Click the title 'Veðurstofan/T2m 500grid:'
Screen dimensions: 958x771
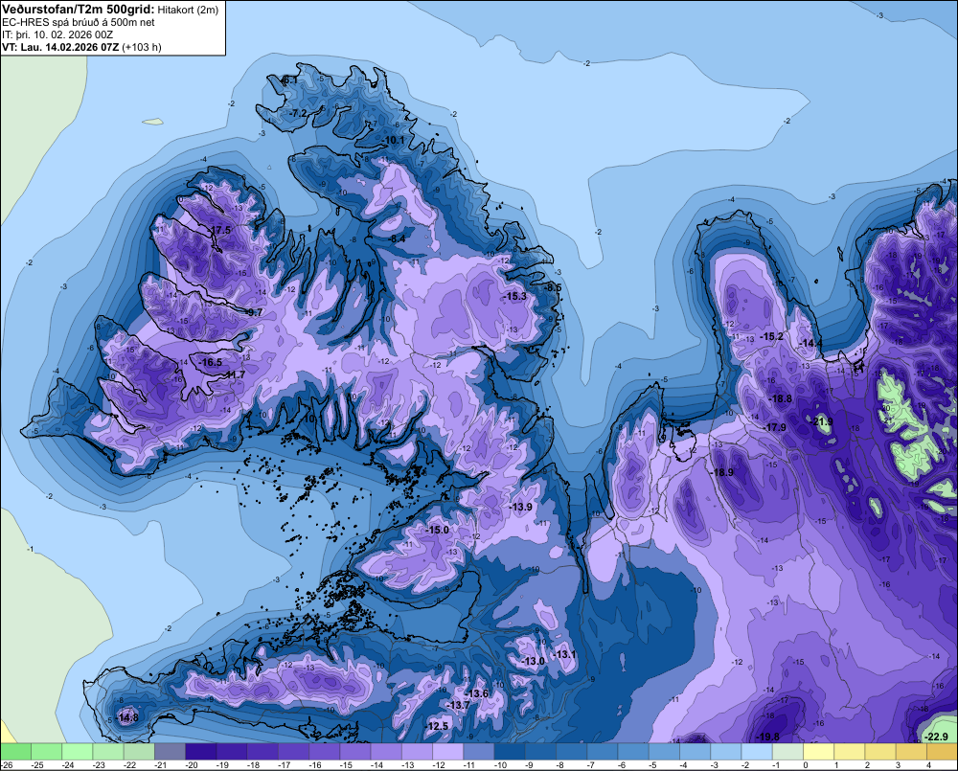[78, 10]
